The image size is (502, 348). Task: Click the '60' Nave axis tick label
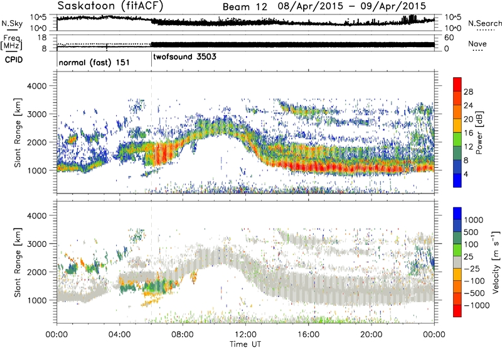click(x=449, y=38)
